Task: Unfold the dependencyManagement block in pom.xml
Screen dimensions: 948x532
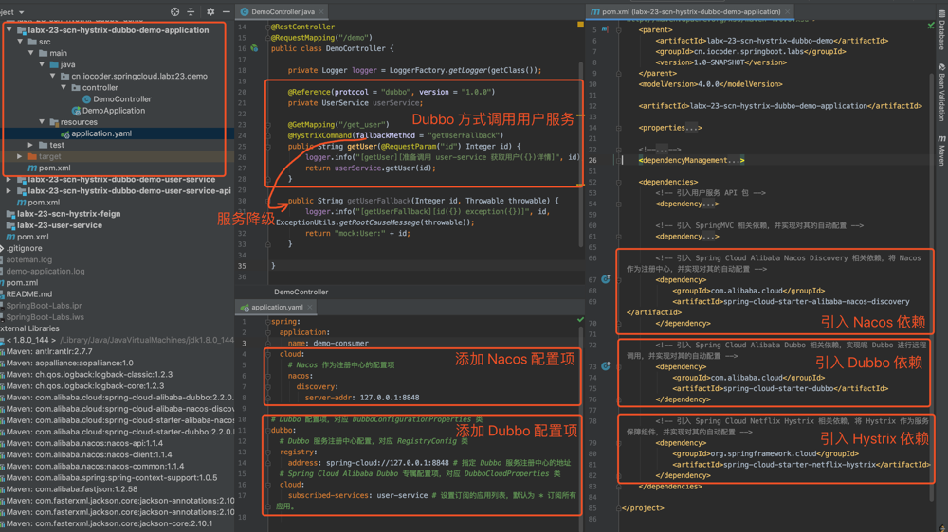Action: [618, 160]
